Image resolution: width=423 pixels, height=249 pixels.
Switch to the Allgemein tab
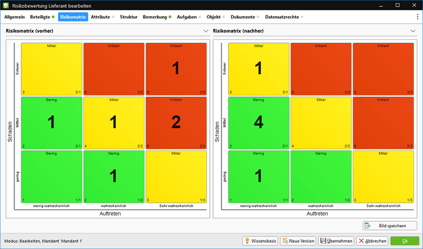pyautogui.click(x=15, y=17)
